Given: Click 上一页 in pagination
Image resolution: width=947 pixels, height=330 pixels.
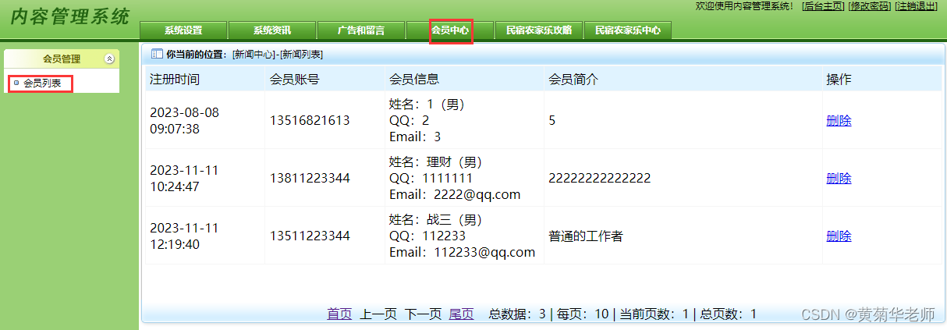Looking at the screenshot, I should coord(378,314).
